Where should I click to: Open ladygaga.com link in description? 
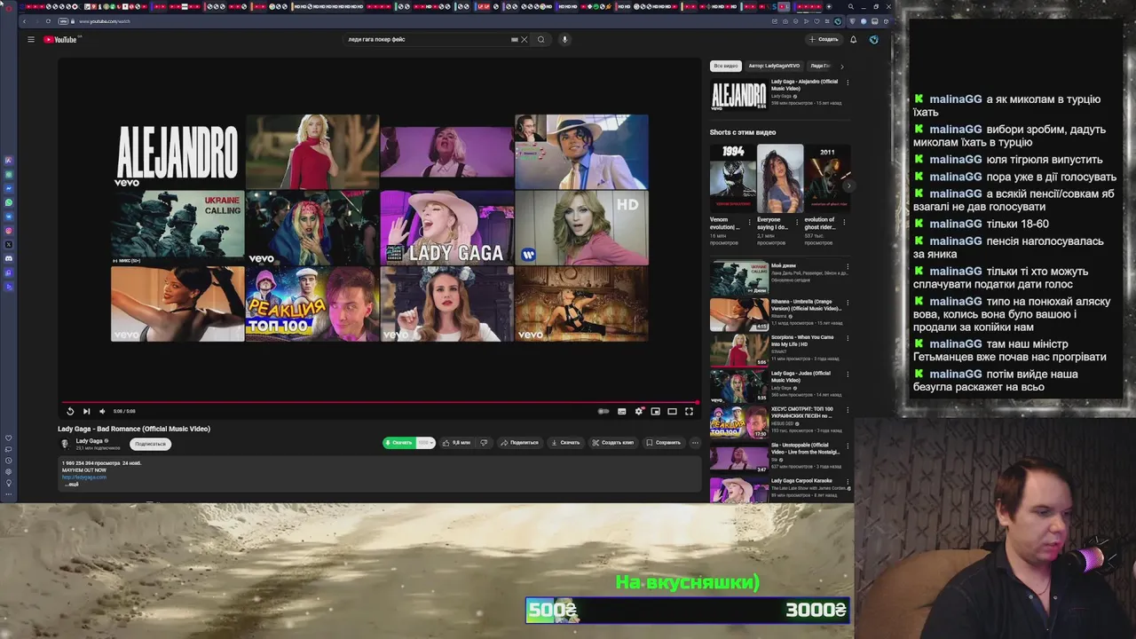[83, 477]
